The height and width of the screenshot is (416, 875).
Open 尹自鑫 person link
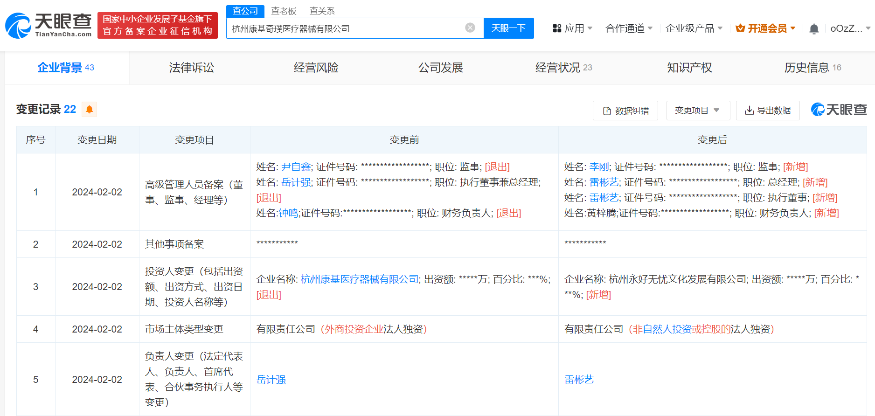[x=296, y=167]
